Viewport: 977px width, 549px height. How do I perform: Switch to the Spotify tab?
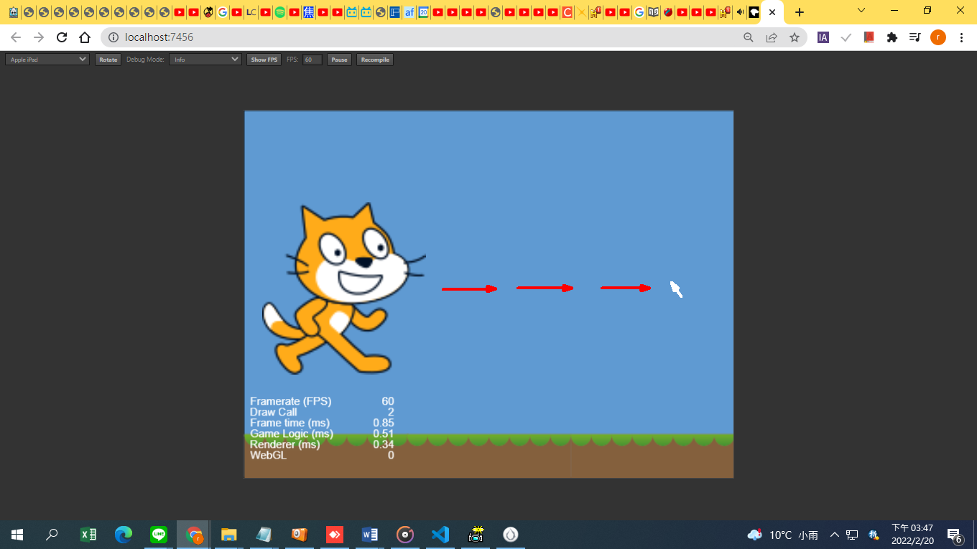pos(279,12)
